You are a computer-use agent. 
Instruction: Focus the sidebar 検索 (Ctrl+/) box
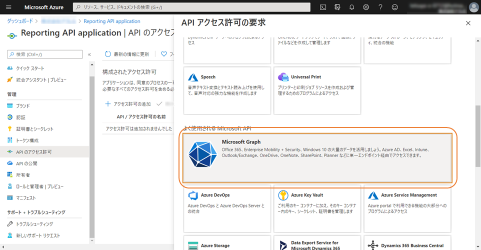[45, 54]
